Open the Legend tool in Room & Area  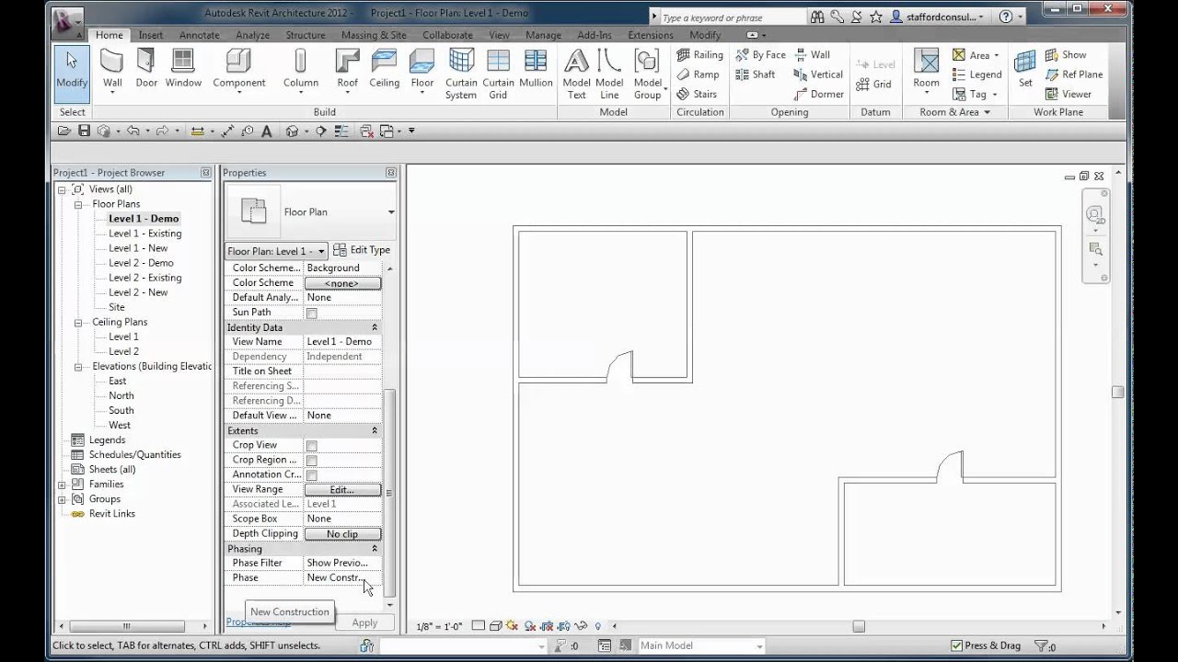[977, 74]
